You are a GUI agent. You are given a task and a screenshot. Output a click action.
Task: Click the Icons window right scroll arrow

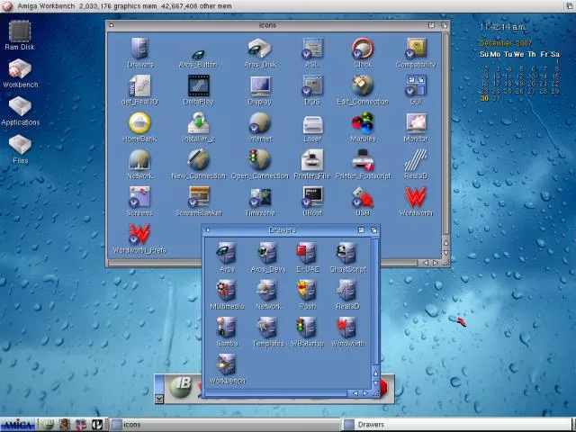click(436, 263)
